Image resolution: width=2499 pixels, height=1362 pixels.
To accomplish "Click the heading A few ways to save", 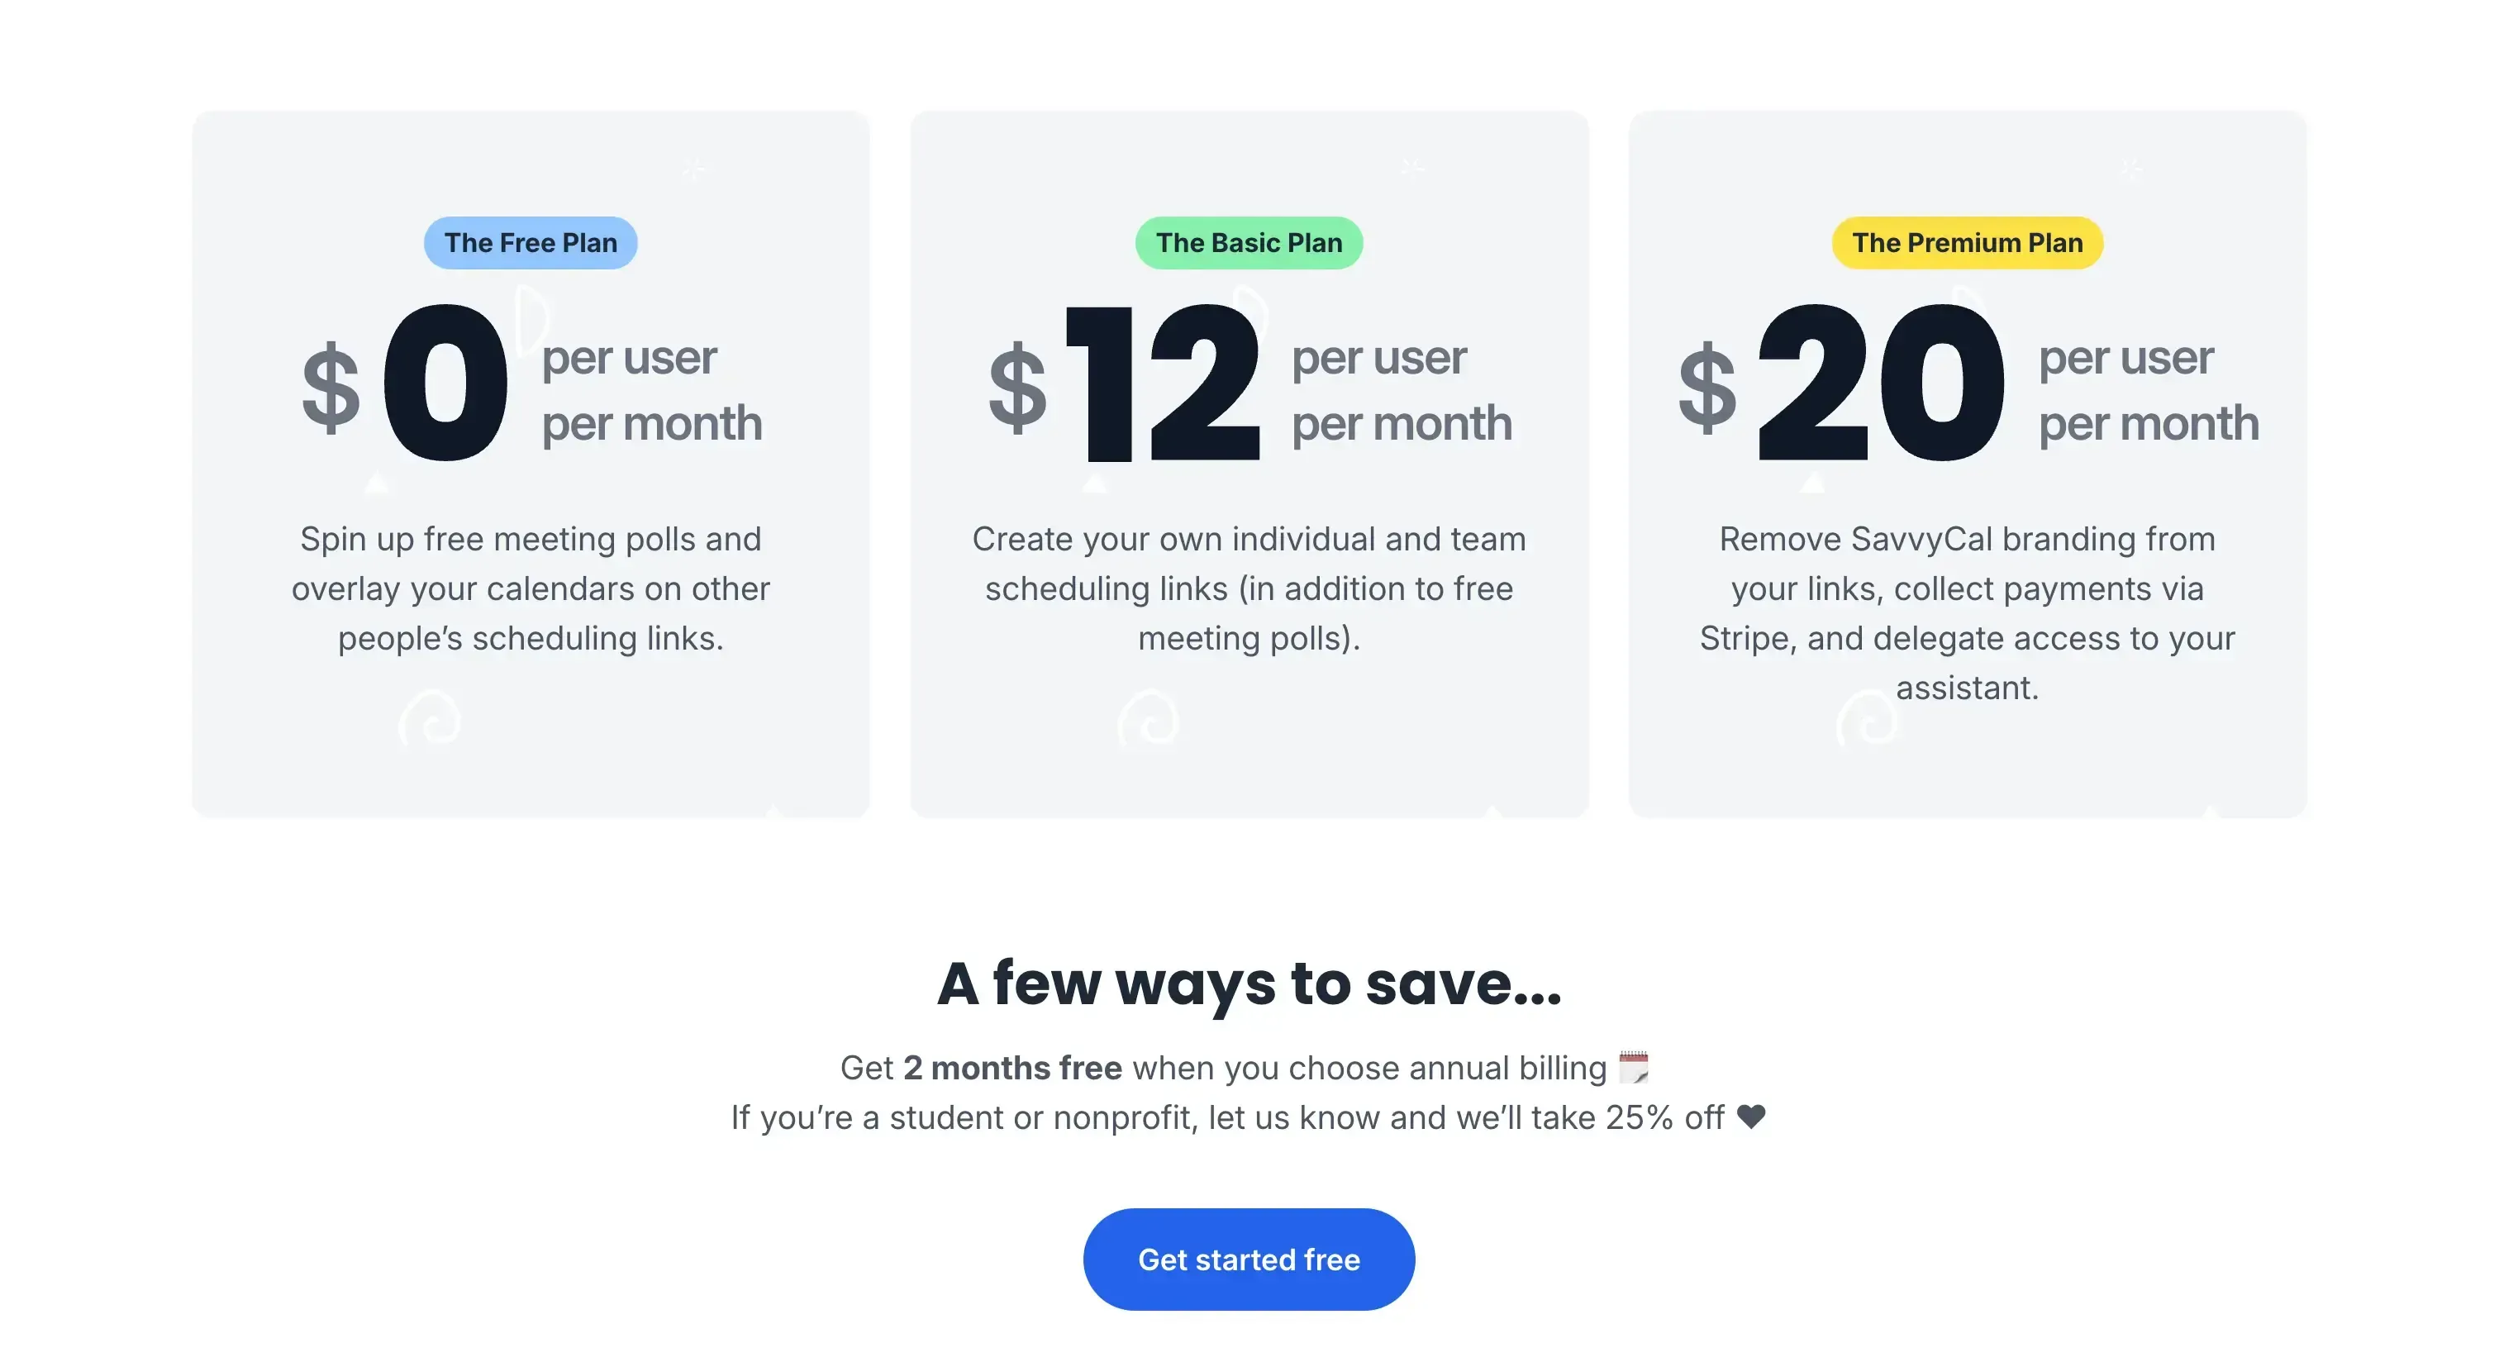I will 1249,984.
